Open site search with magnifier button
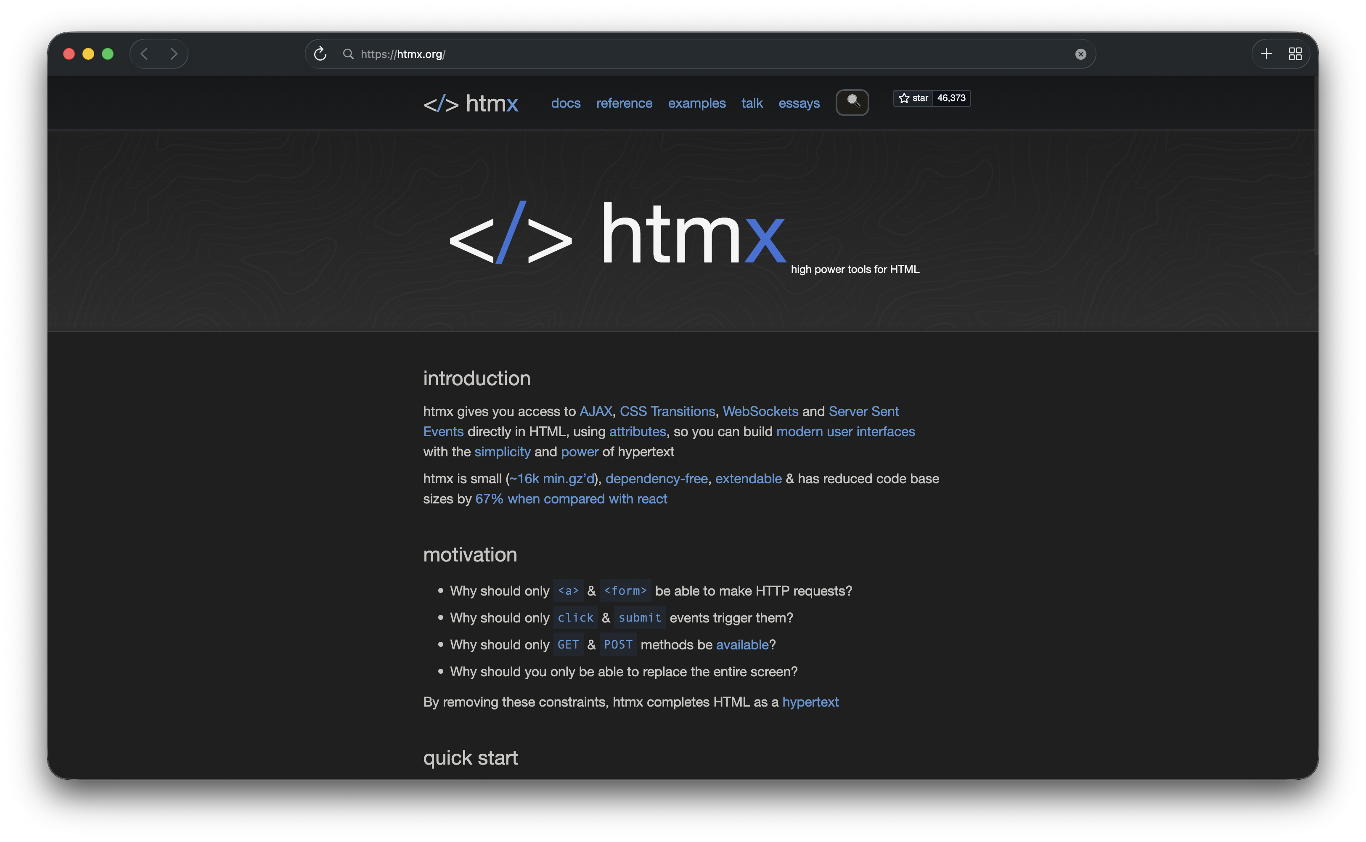 point(852,103)
